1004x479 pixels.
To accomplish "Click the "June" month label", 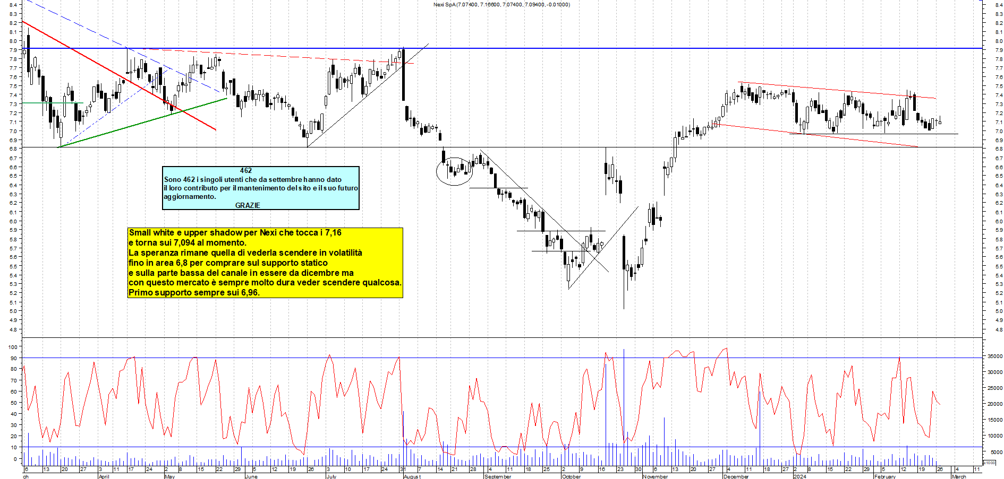I will click(x=251, y=476).
